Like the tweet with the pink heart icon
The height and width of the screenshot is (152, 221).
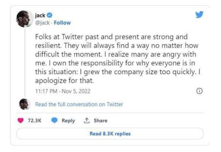[21, 120]
